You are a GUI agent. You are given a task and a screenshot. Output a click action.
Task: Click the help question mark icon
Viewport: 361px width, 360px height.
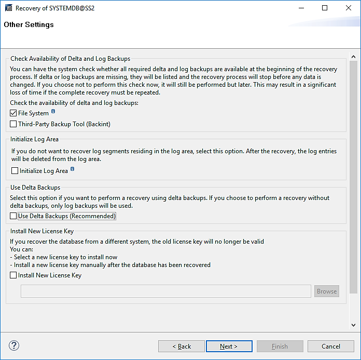coord(14,346)
